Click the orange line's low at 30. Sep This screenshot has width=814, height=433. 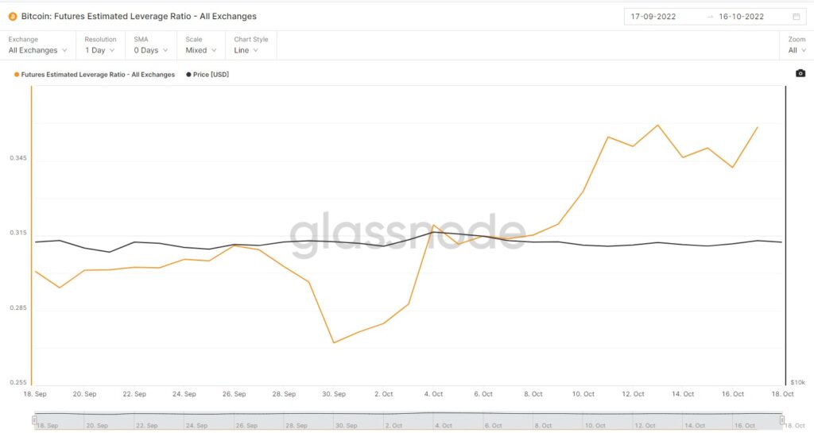(334, 342)
